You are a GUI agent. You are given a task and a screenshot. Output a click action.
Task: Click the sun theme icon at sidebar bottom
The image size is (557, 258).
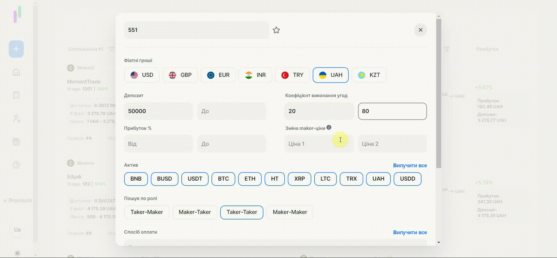coord(17,253)
